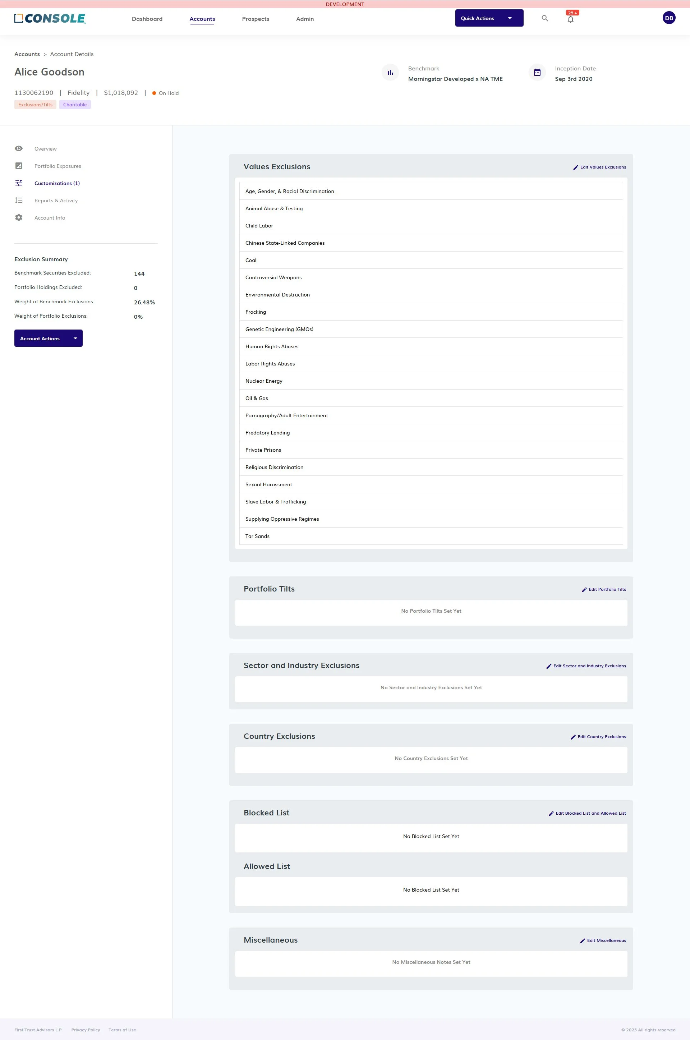Select the Charitable tag chip
Viewport: 690px width, 1040px height.
(x=75, y=105)
